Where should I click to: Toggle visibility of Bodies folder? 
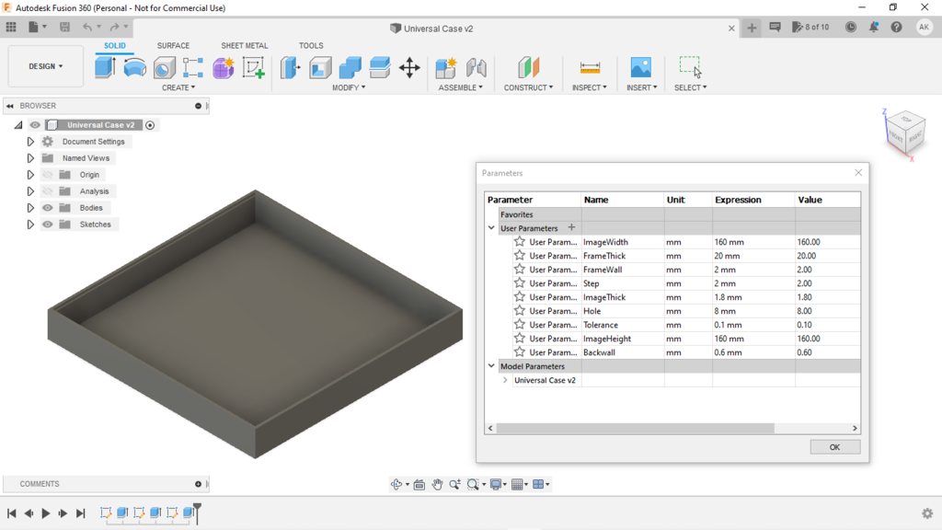click(x=48, y=208)
